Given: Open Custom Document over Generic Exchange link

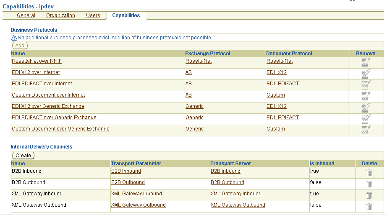Looking at the screenshot, I should pos(60,129).
